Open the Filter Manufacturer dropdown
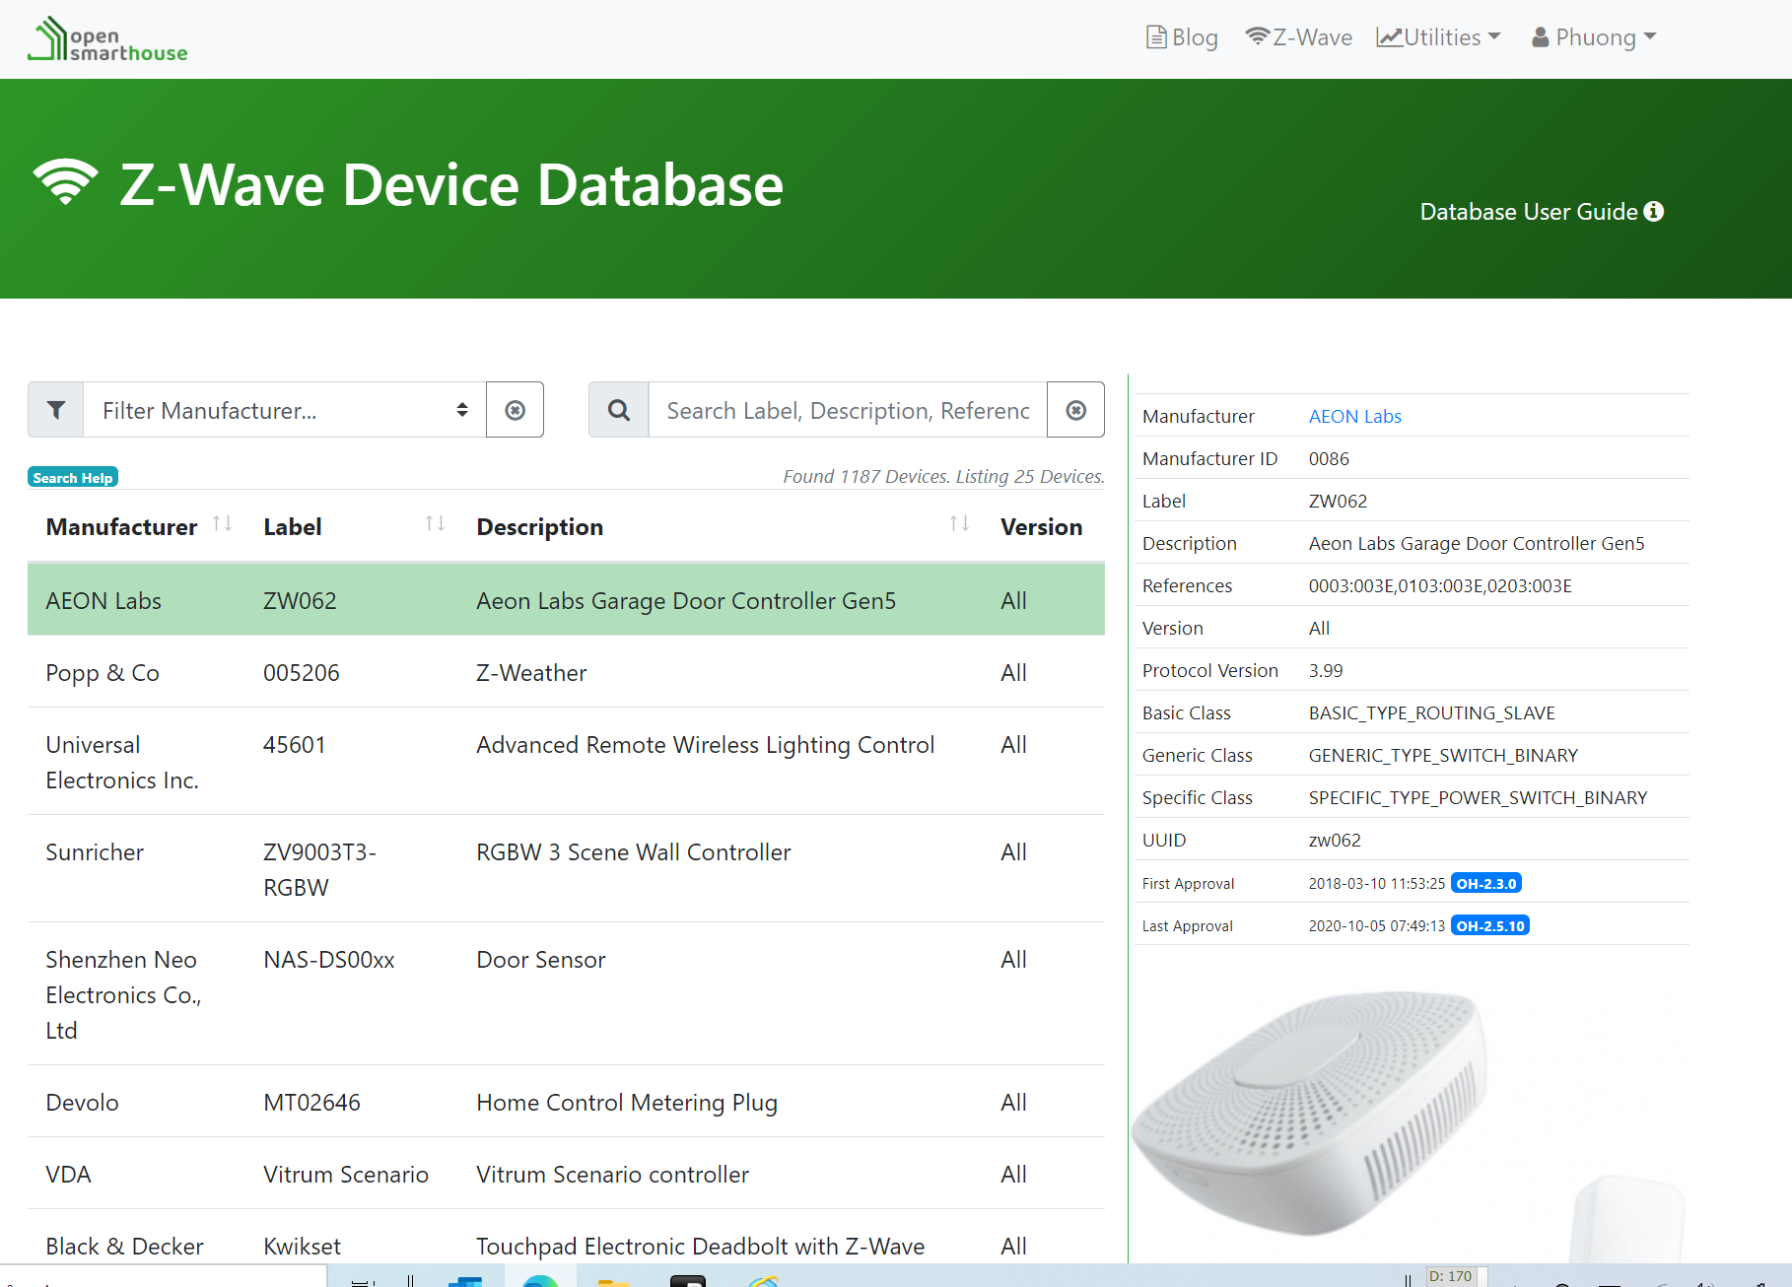1792x1287 pixels. click(x=284, y=410)
